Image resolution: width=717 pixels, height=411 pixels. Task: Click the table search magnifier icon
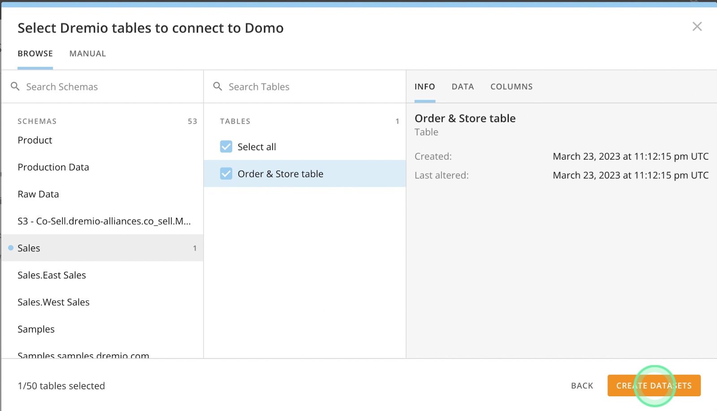218,86
